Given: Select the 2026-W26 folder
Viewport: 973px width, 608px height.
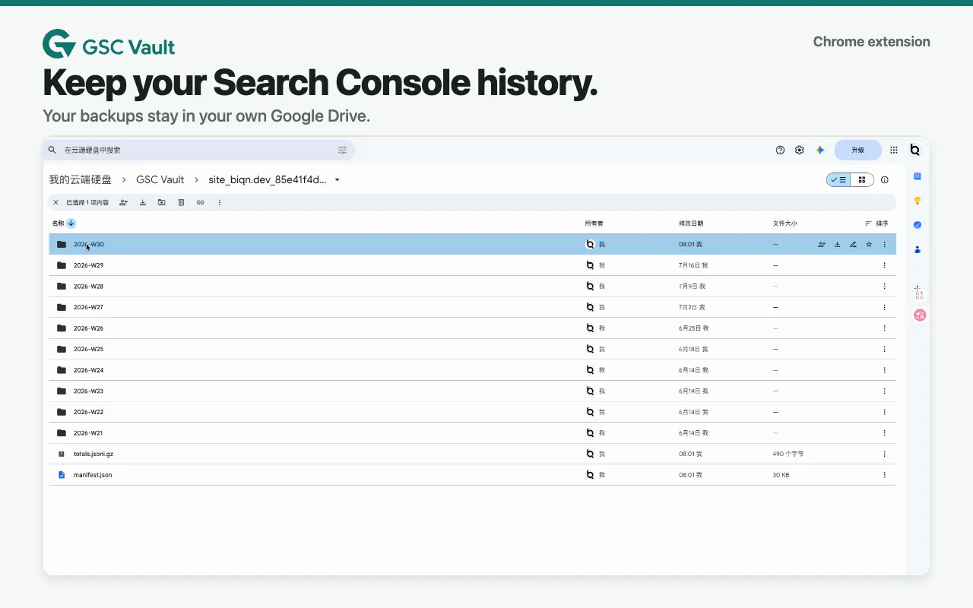Looking at the screenshot, I should (473, 328).
